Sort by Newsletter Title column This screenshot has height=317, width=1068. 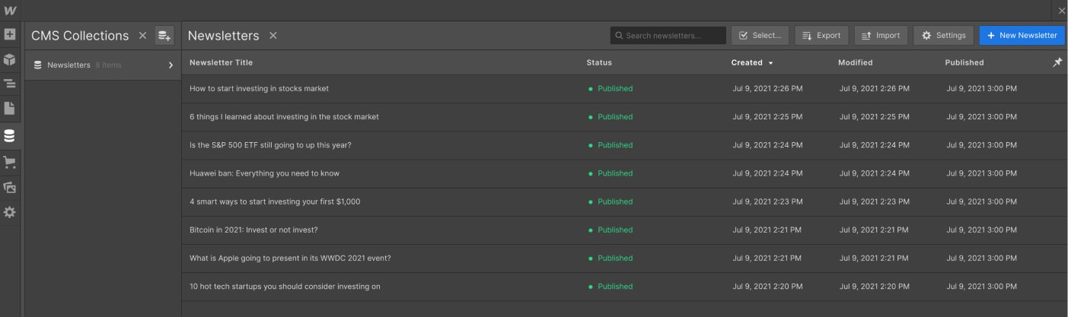(x=221, y=62)
